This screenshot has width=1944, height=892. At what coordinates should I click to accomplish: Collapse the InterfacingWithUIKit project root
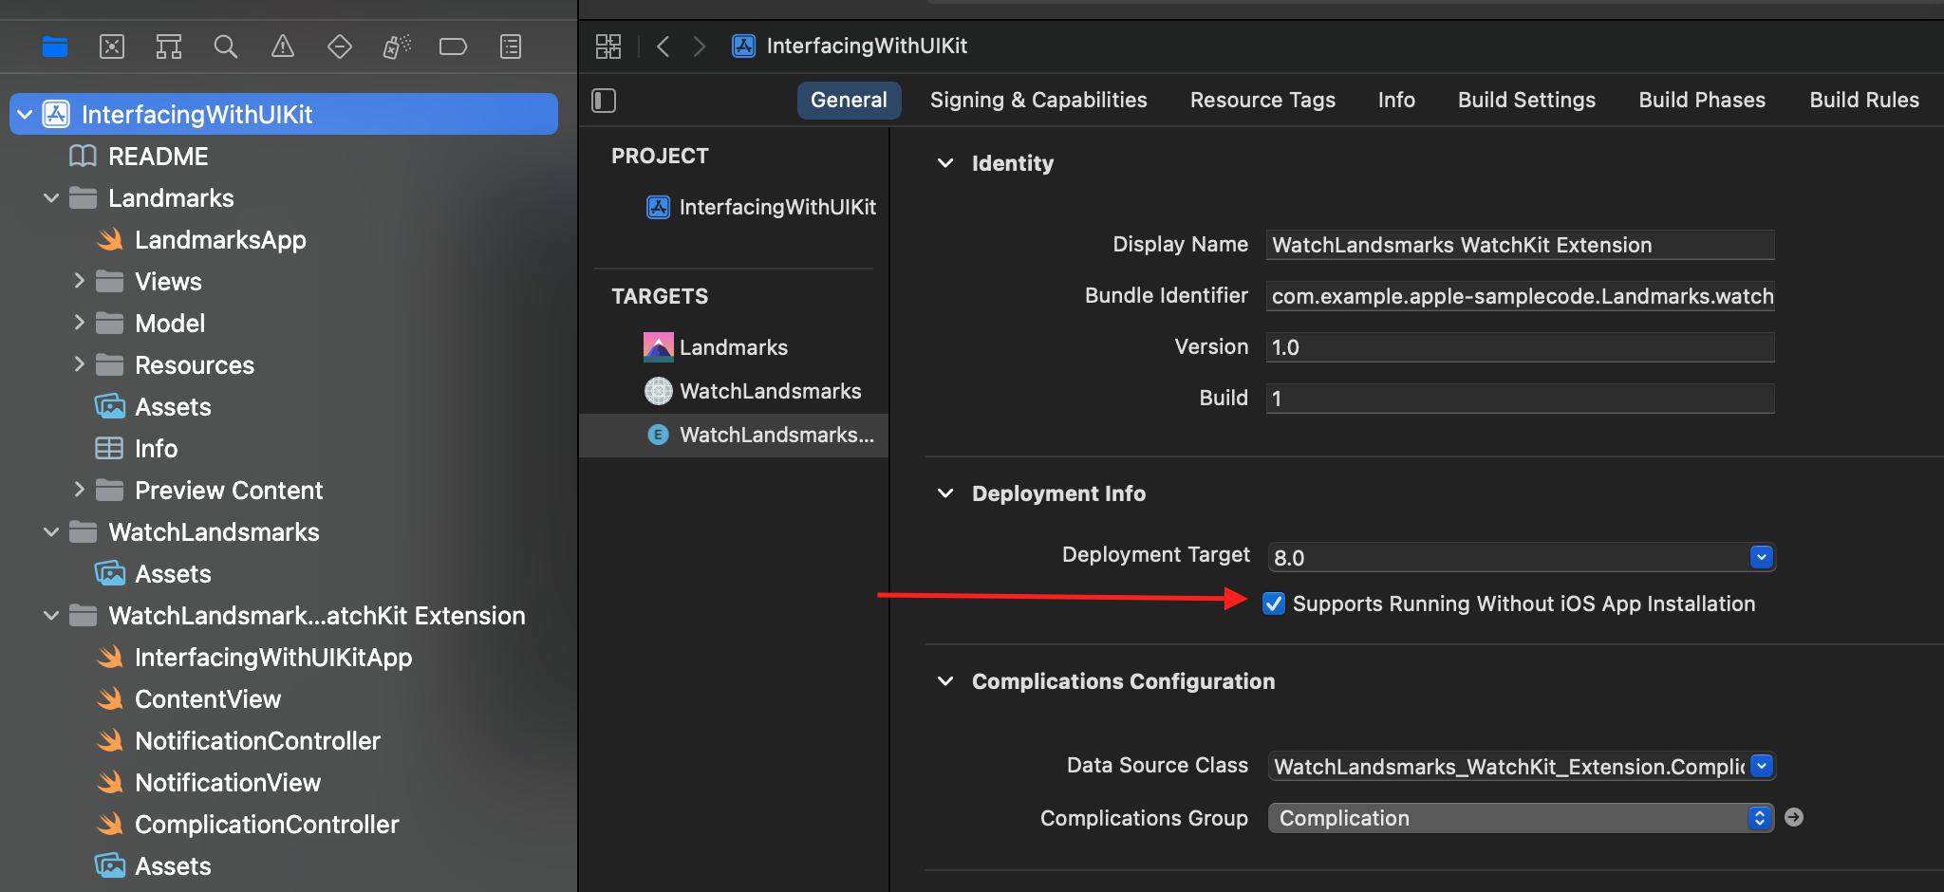[25, 115]
